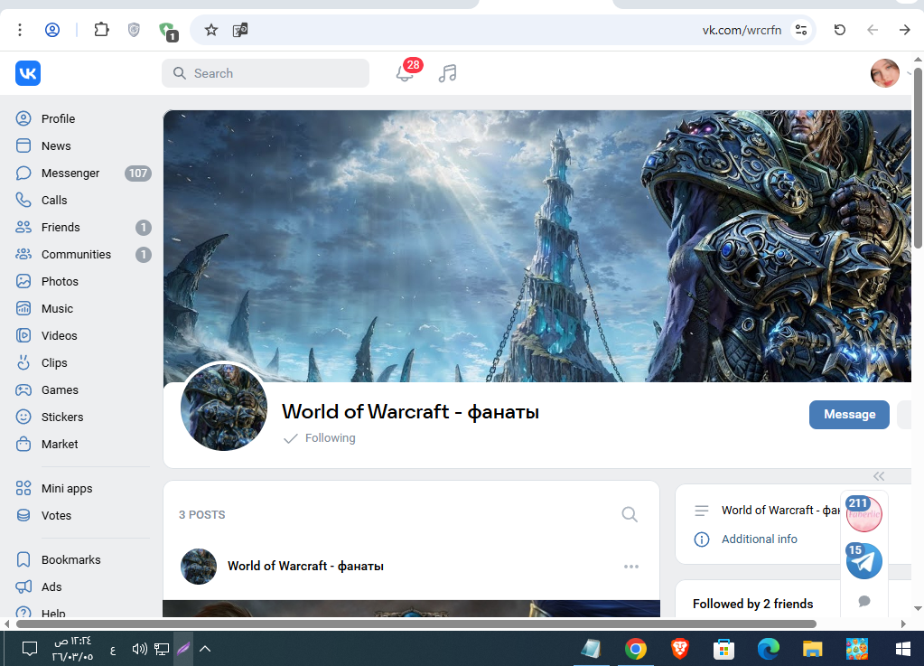Open Telegram chat with 15 badge
The image size is (924, 666).
(x=863, y=561)
